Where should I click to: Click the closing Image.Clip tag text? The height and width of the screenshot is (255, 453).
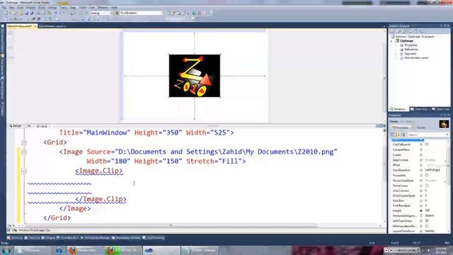(x=101, y=199)
